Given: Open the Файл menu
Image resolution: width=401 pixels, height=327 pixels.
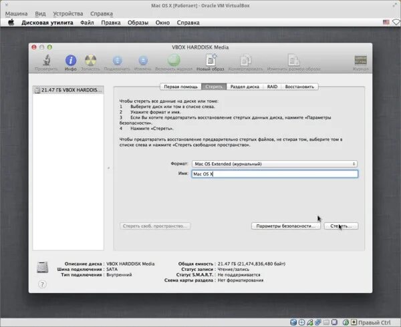Looking at the screenshot, I should click(x=87, y=23).
